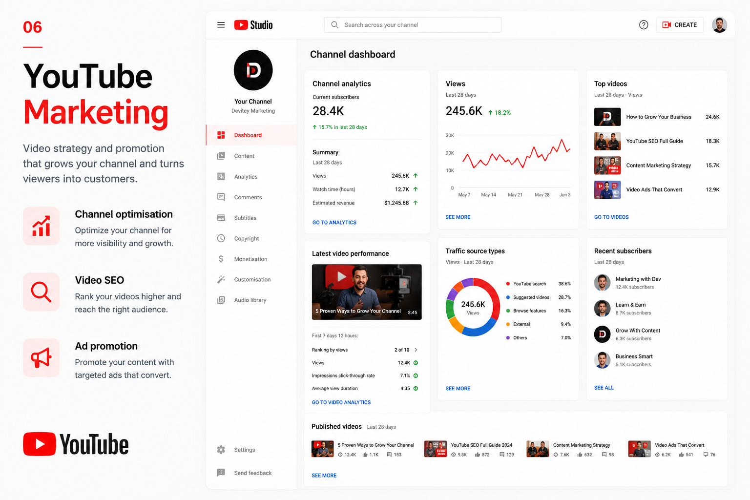The image size is (750, 500).
Task: Click likes icon beside 541
Action: click(x=681, y=455)
